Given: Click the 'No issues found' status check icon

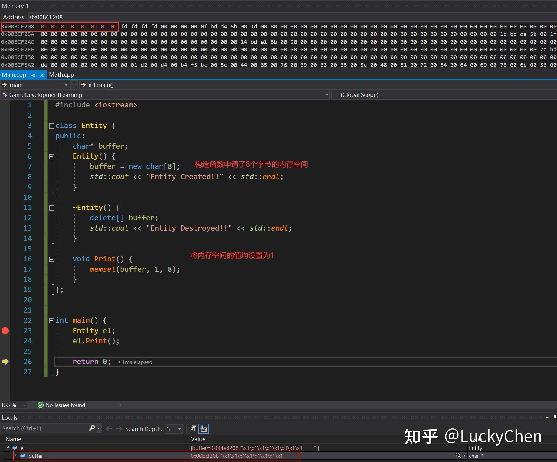Looking at the screenshot, I should pyautogui.click(x=40, y=405).
